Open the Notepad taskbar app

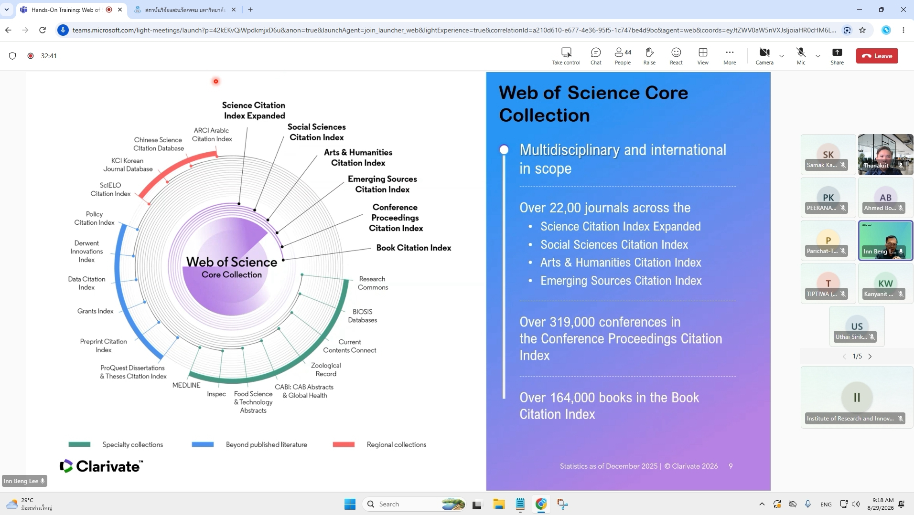click(520, 504)
